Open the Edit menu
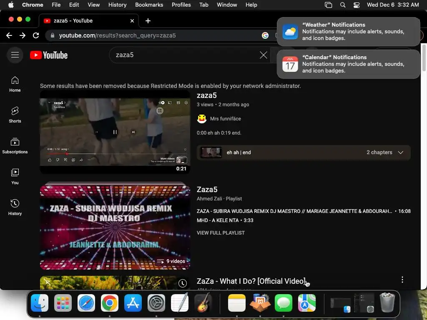Screen dimensions: 427x320 [x=74, y=5]
